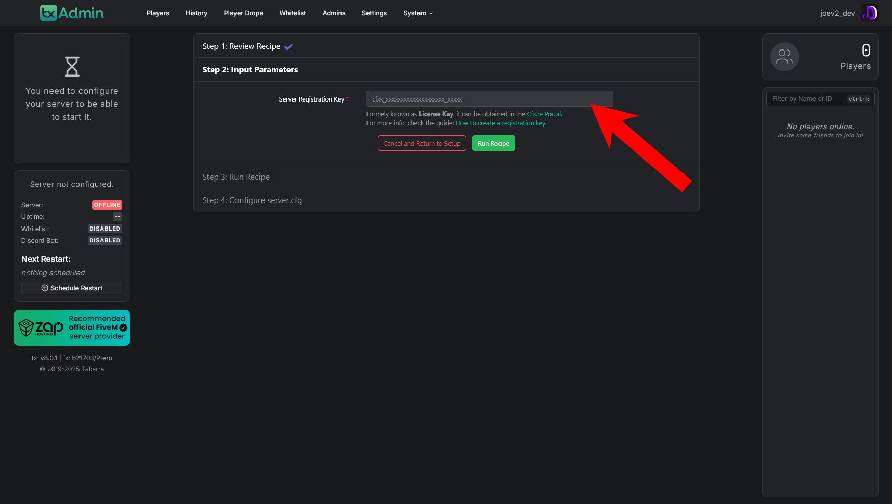Click the Whitelist DISABLED badge
This screenshot has height=504, width=892.
click(105, 229)
